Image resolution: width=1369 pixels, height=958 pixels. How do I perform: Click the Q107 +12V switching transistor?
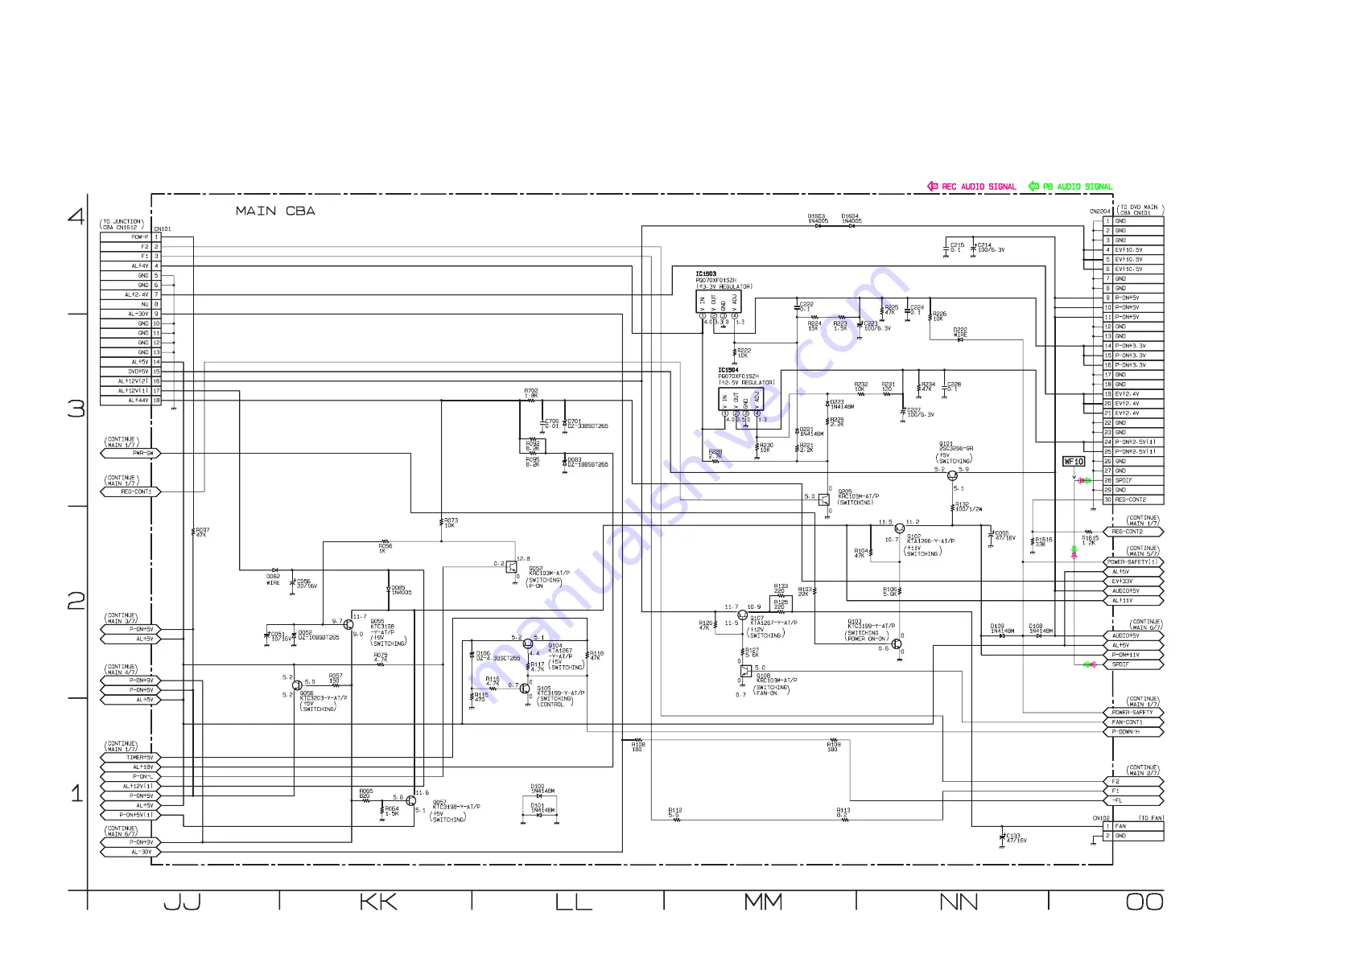click(x=742, y=615)
